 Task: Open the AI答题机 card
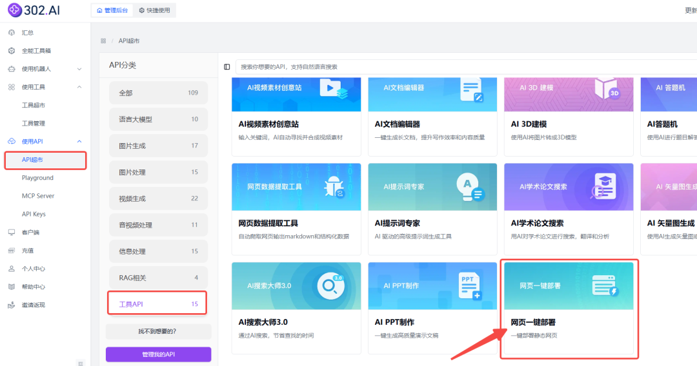(669, 116)
